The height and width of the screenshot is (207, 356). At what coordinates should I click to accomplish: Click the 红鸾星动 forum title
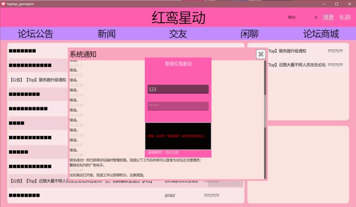178,17
